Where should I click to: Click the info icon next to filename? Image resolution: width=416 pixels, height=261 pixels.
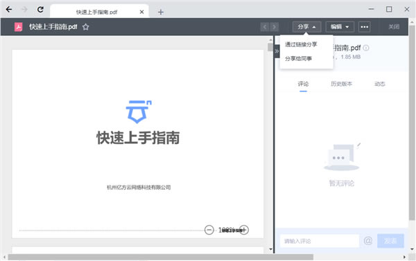366,48
